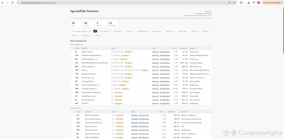The height and width of the screenshot is (139, 284).
Task: Filter by Delisting chip
Action: [x=75, y=35]
